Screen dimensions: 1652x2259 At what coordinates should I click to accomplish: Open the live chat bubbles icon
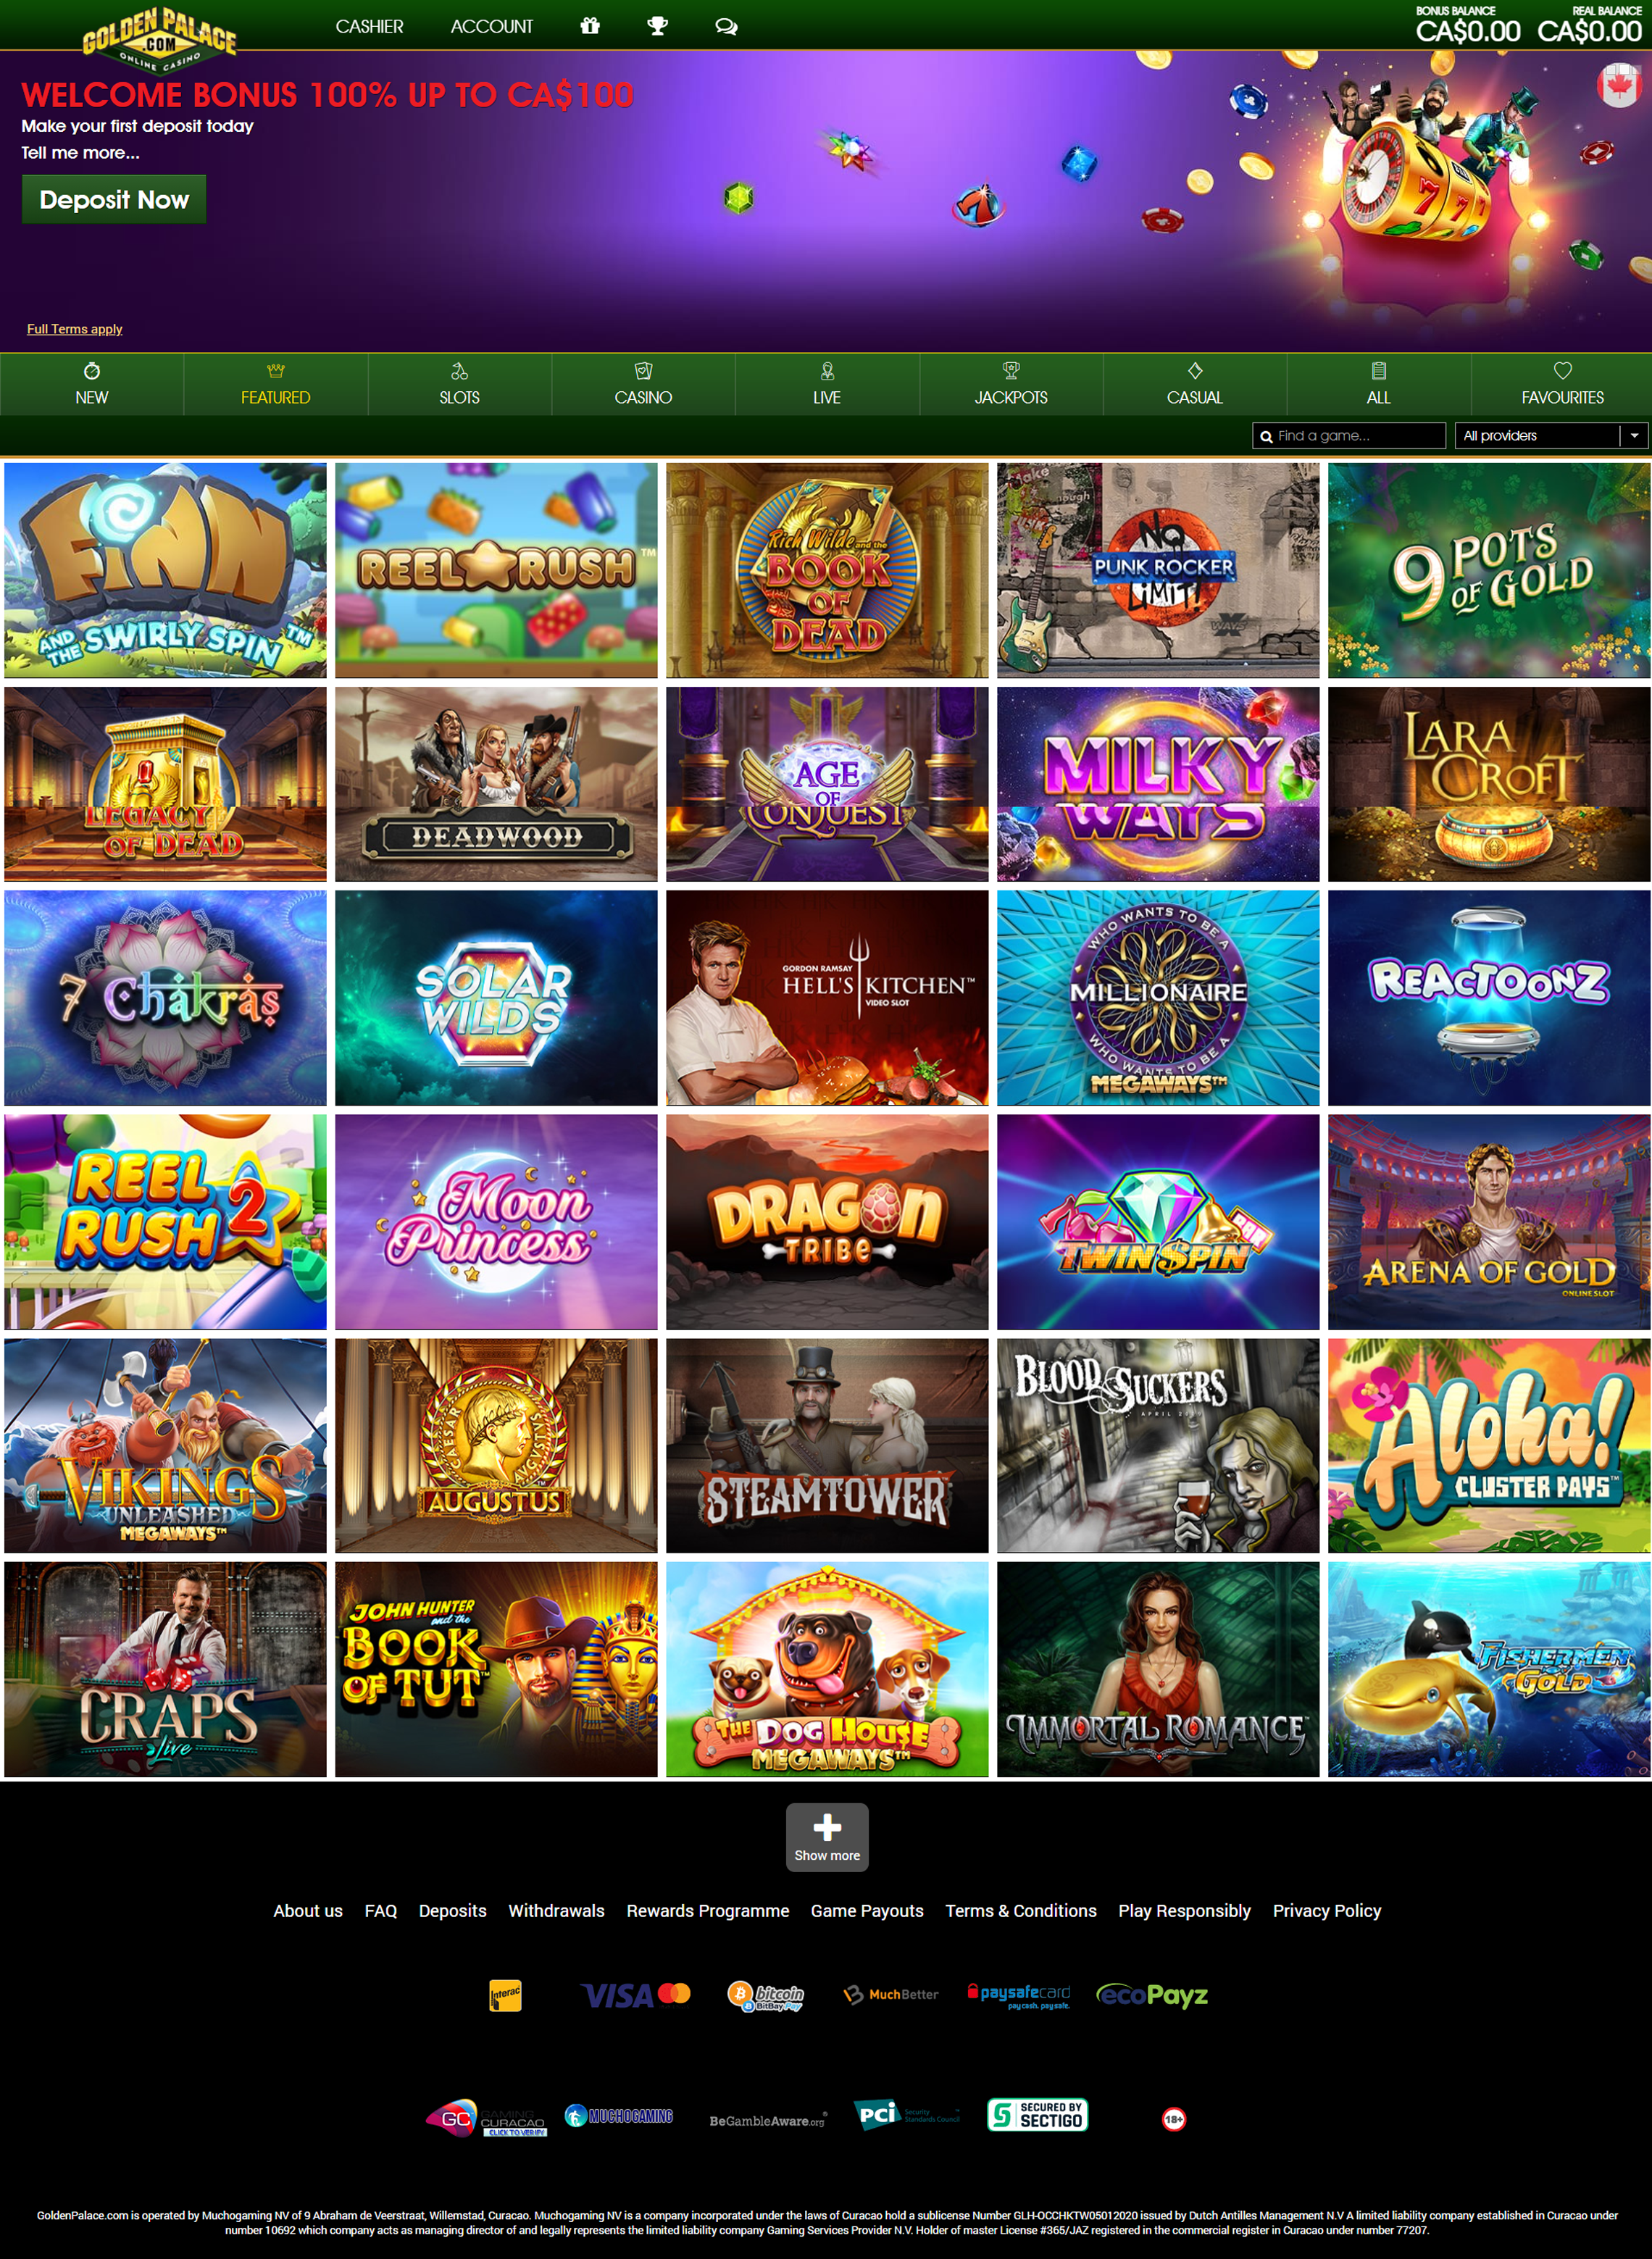pyautogui.click(x=726, y=27)
